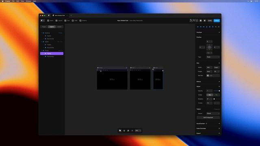This screenshot has width=260, height=146.
Task: Collapse the Tablet layer group
Action: (x=41, y=42)
